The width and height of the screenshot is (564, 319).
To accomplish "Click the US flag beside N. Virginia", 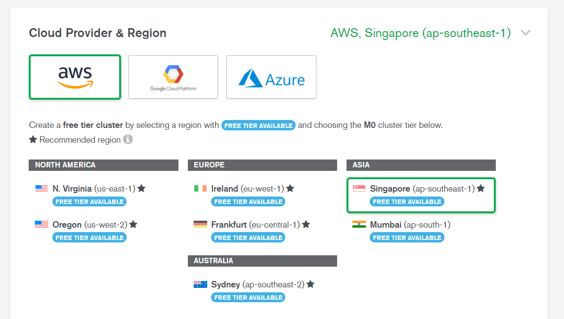I will click(x=42, y=189).
